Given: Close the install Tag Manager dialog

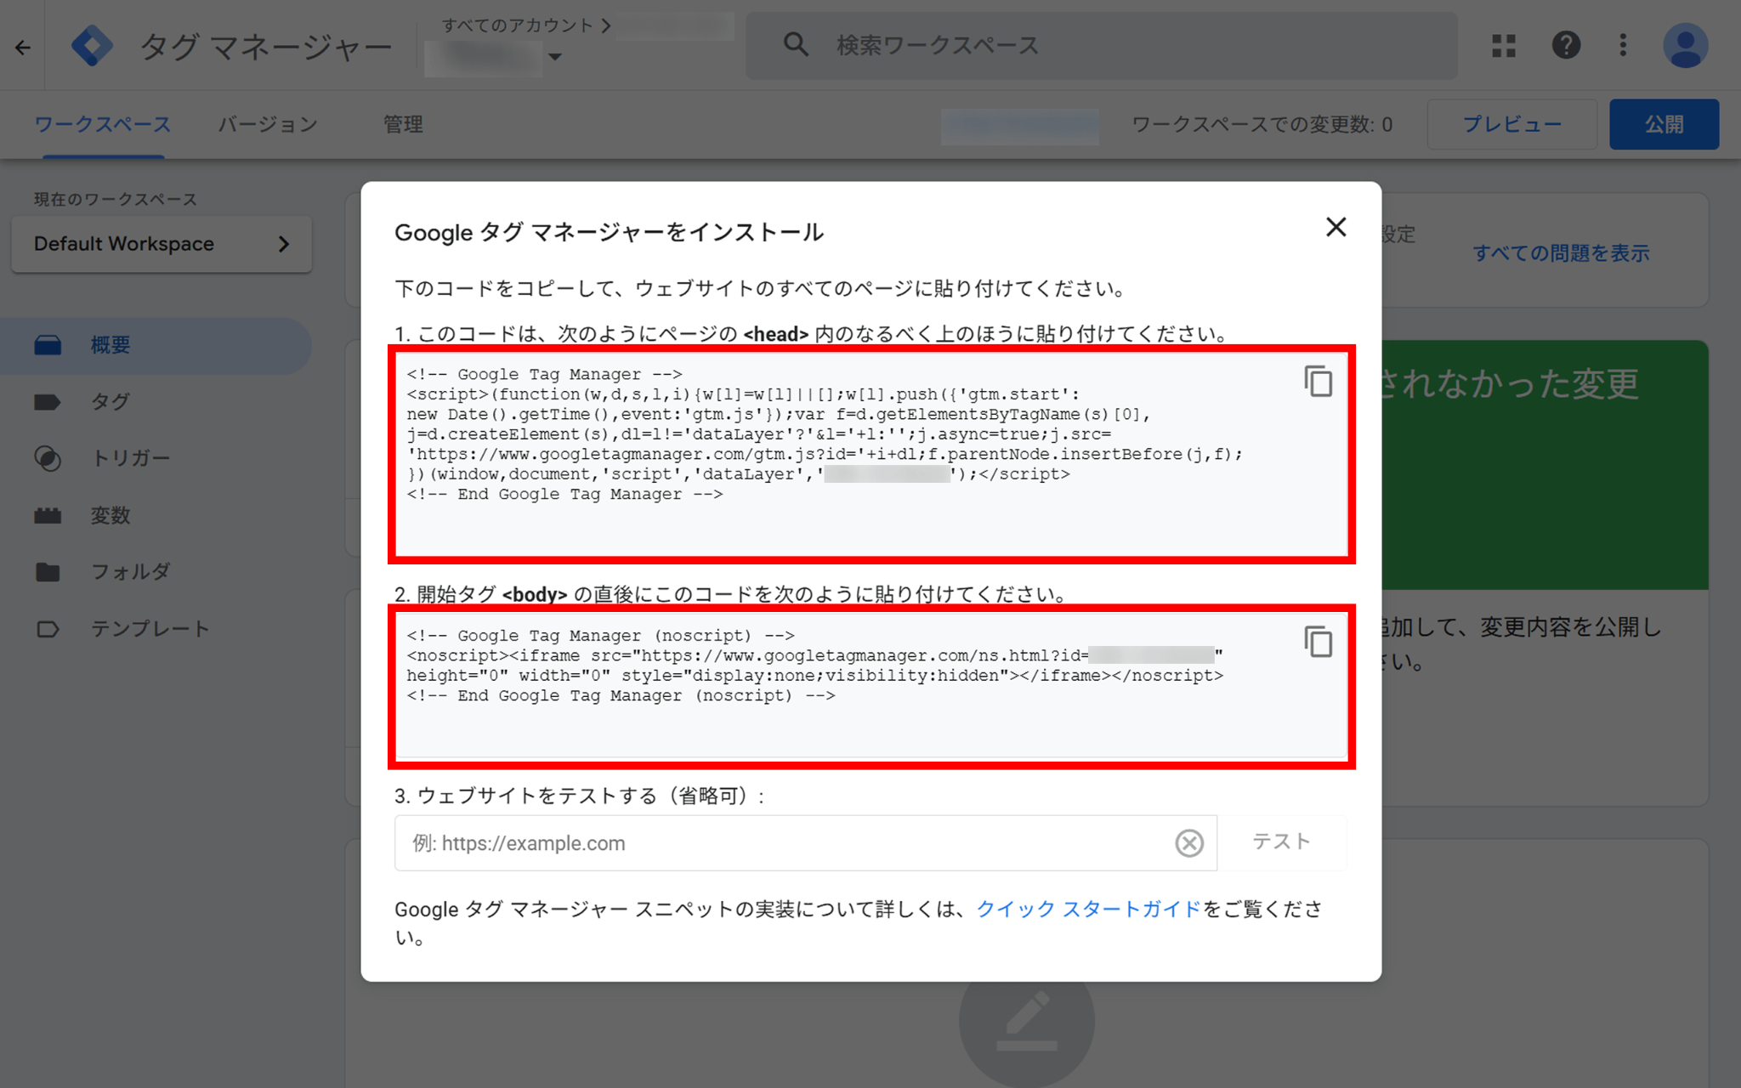Looking at the screenshot, I should [x=1336, y=227].
